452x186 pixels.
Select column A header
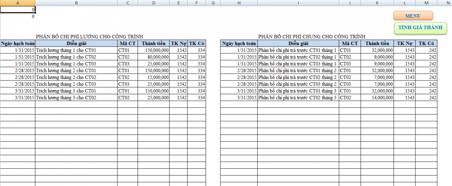(x=18, y=3)
